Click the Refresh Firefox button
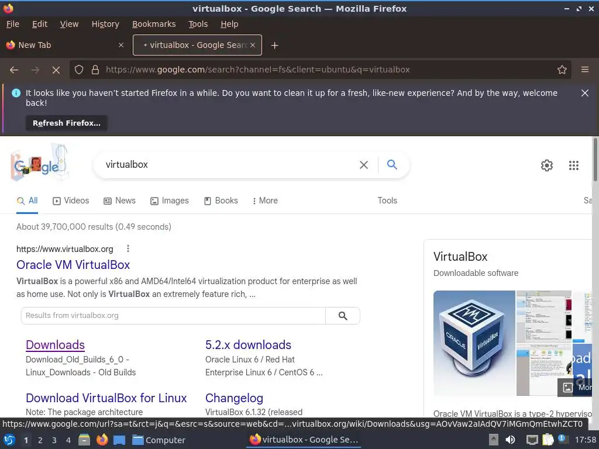The image size is (599, 449). click(x=67, y=123)
